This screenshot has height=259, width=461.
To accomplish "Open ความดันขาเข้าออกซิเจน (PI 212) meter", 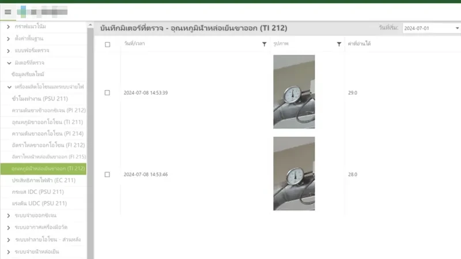I will point(49,110).
